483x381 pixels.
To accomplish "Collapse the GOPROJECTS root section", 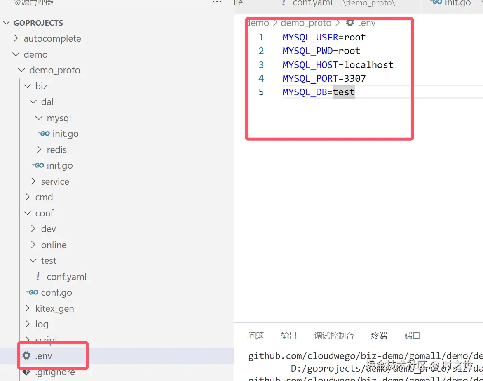I will 7,23.
